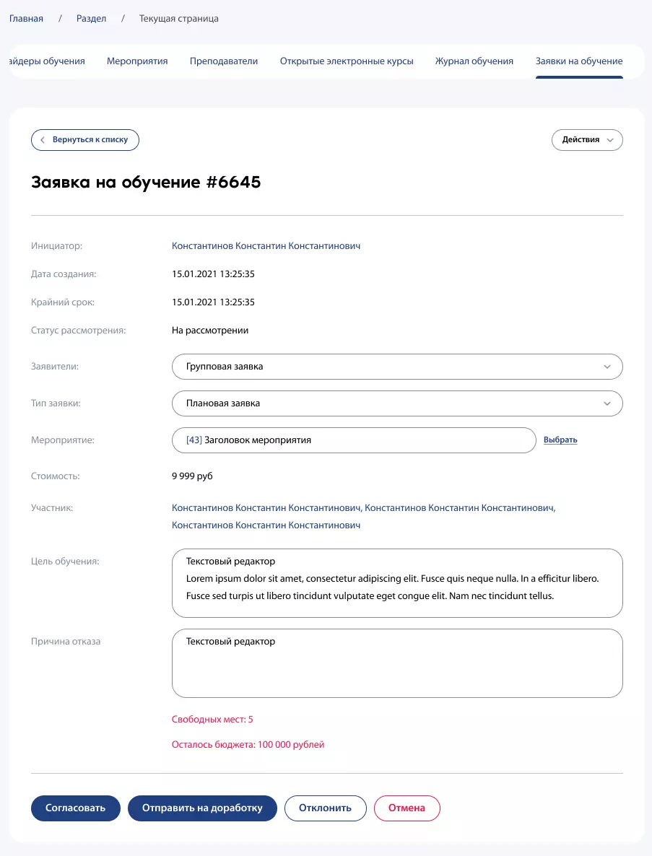Click the back chevron in Вернуться к списку
The width and height of the screenshot is (652, 856).
[43, 140]
